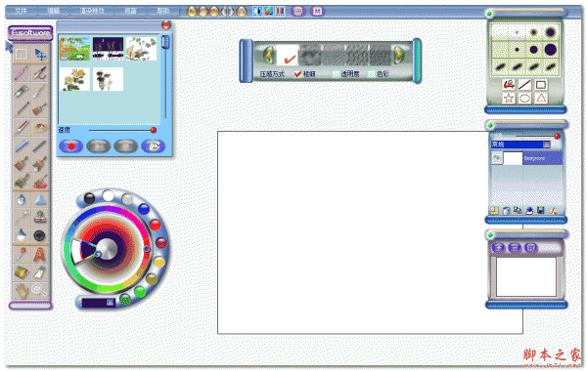Click the save floppy disk icon in layers panel
This screenshot has width=587, height=371.
point(541,211)
